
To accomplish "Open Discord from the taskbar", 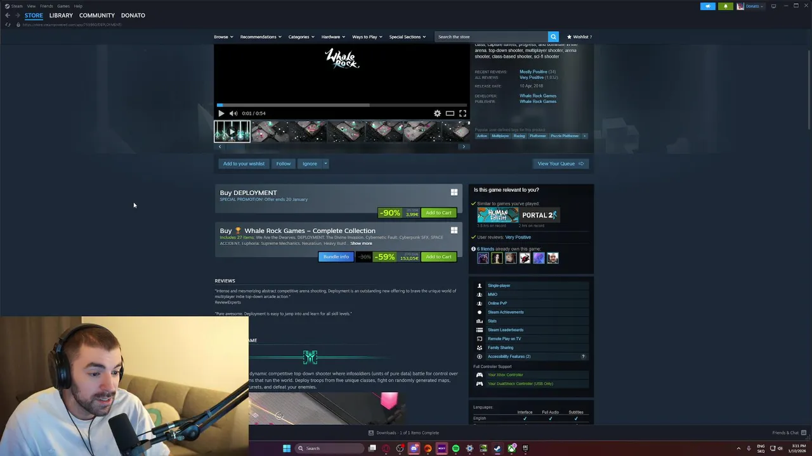I will click(x=414, y=448).
